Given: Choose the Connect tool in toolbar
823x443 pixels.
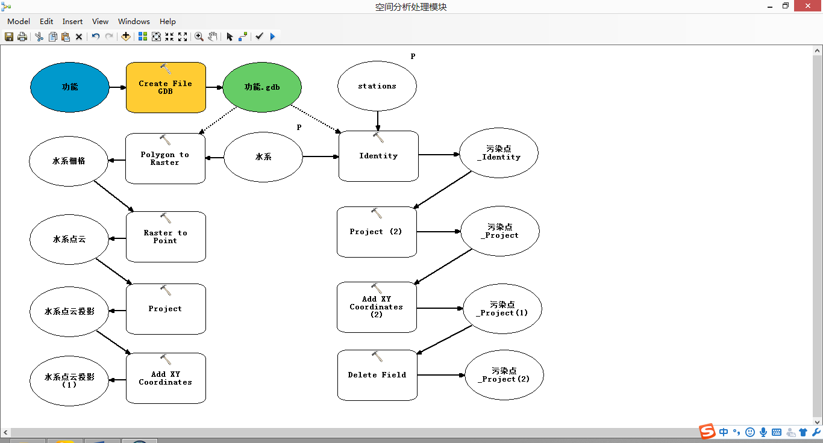Looking at the screenshot, I should click(x=243, y=37).
